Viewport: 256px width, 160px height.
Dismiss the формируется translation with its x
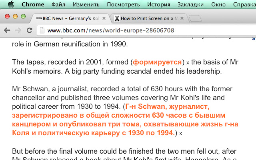pyautogui.click(x=188, y=63)
